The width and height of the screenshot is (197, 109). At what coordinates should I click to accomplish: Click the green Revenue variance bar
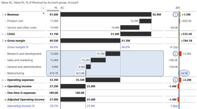click(x=180, y=15)
